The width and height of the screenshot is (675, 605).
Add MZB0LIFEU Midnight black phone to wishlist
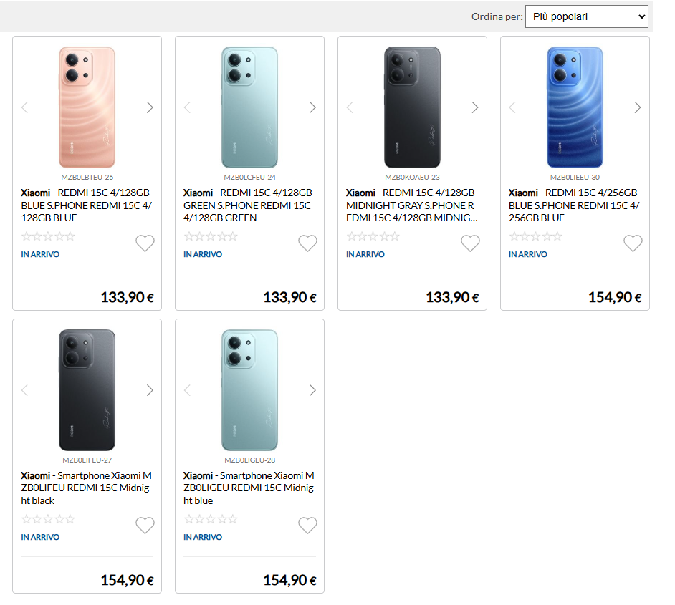pos(145,526)
